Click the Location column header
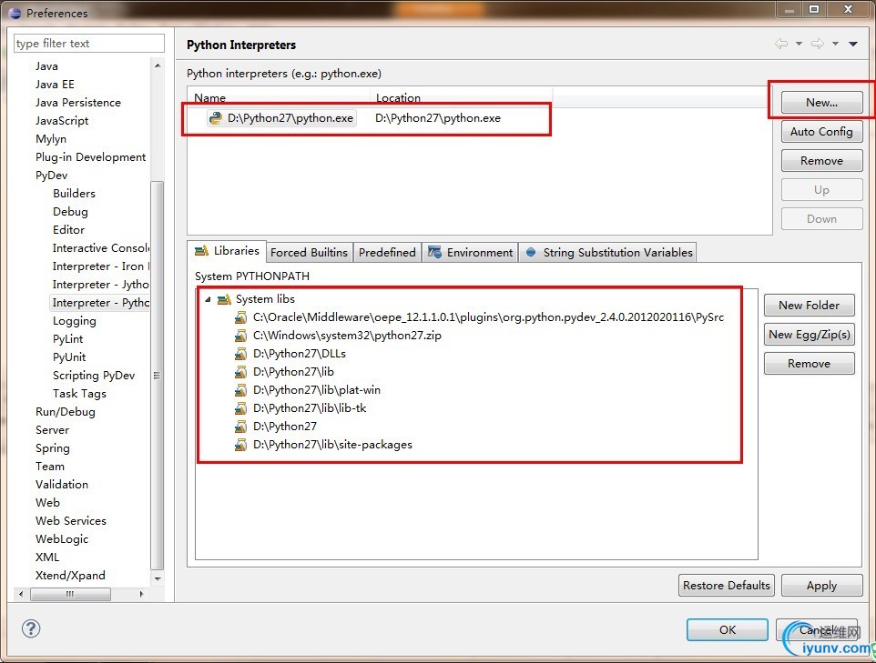Image resolution: width=876 pixels, height=663 pixels. click(x=461, y=97)
